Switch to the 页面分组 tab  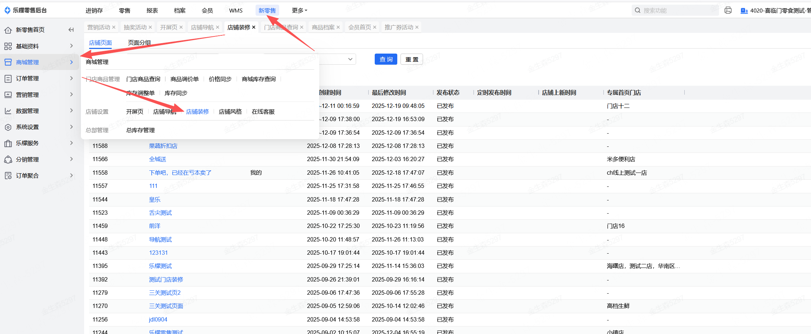pyautogui.click(x=139, y=43)
